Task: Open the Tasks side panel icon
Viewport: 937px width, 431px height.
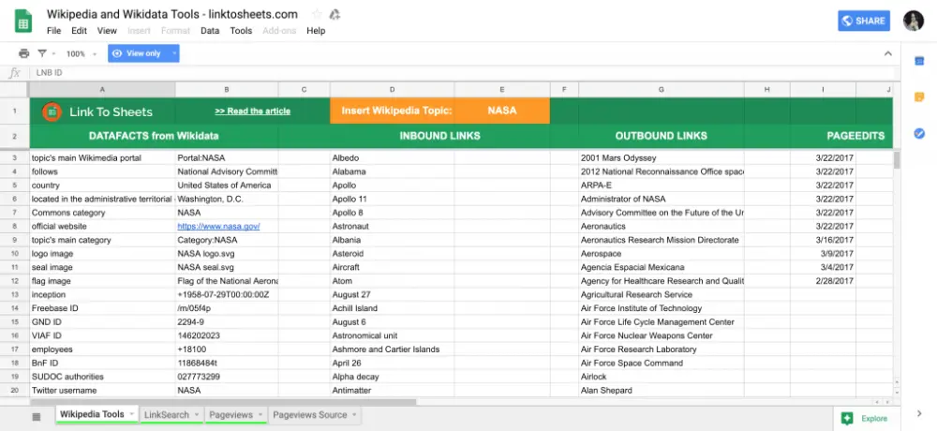Action: point(919,133)
